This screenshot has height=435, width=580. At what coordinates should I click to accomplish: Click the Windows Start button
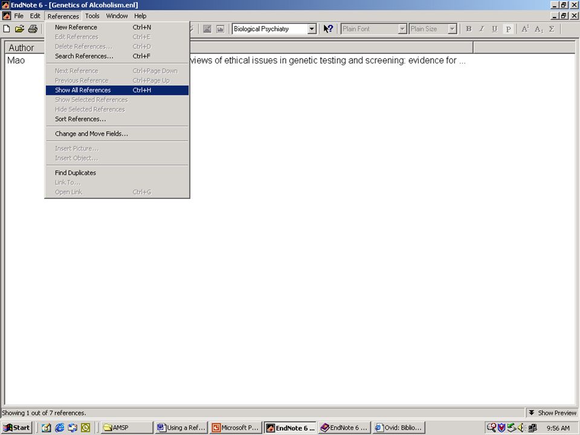17,428
